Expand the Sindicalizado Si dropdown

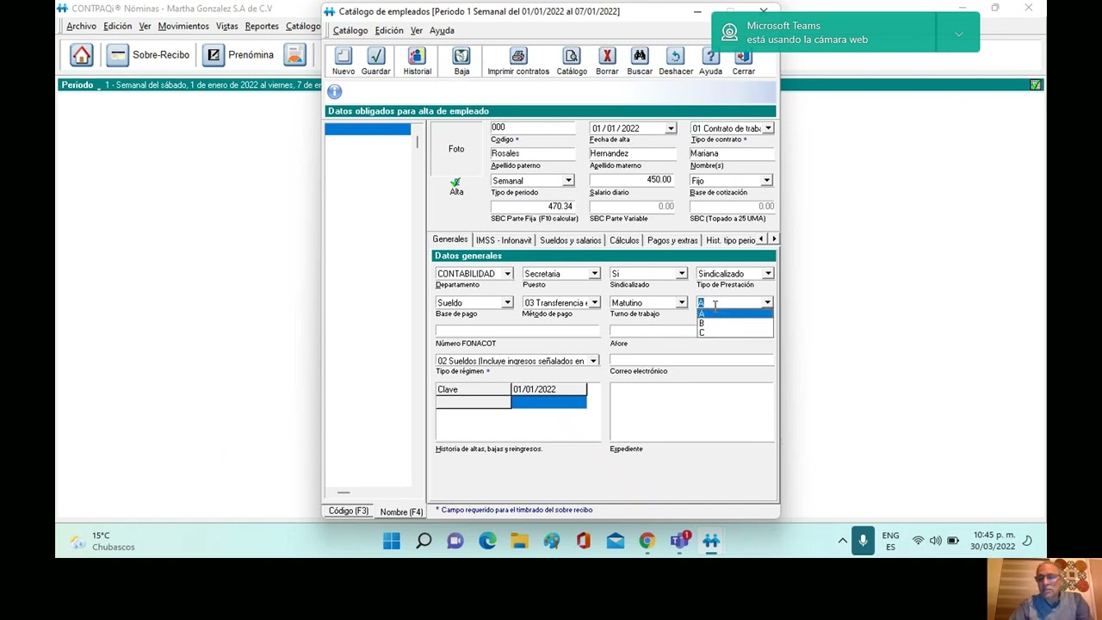click(x=681, y=274)
